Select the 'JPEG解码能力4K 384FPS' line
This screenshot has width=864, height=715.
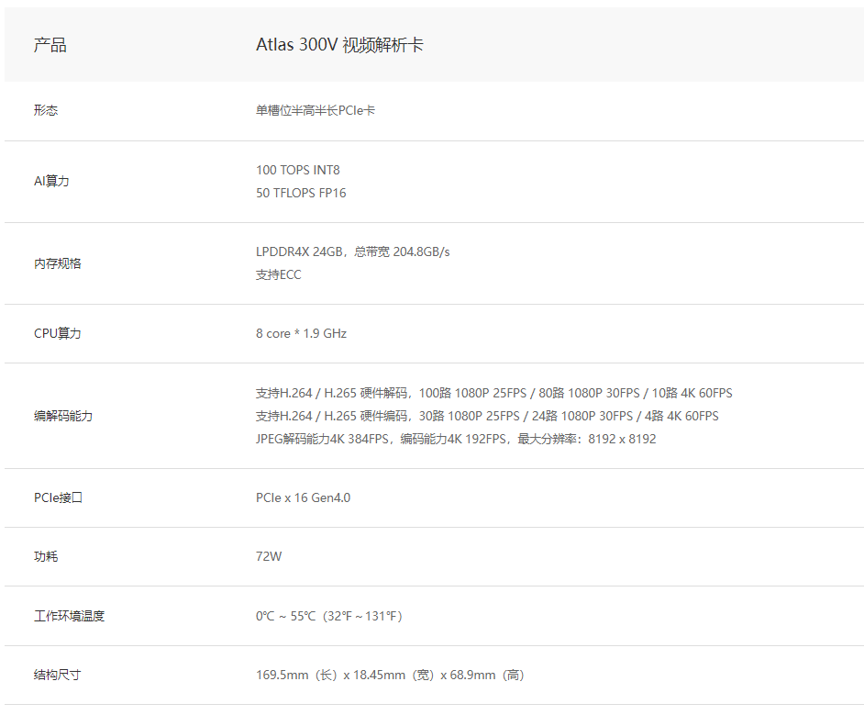[x=456, y=439]
